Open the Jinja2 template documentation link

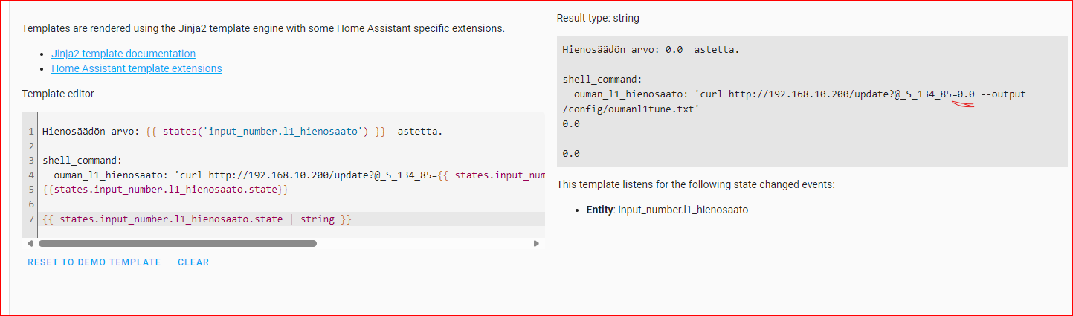pyautogui.click(x=123, y=54)
